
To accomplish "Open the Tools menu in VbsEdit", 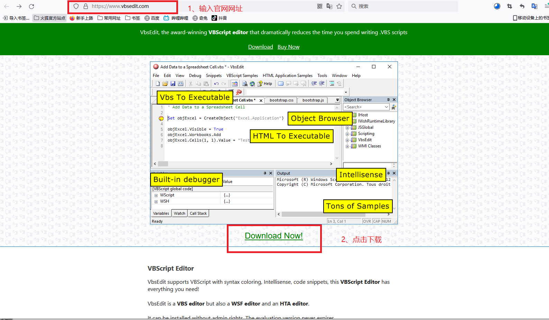I will 322,76.
